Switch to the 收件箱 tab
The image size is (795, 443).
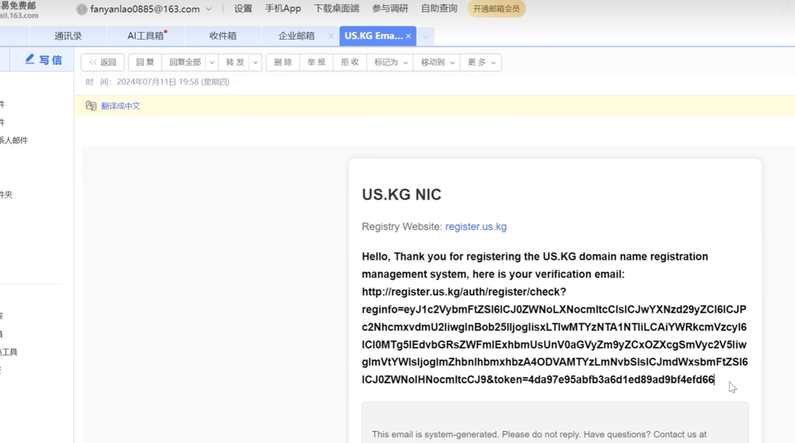click(223, 36)
